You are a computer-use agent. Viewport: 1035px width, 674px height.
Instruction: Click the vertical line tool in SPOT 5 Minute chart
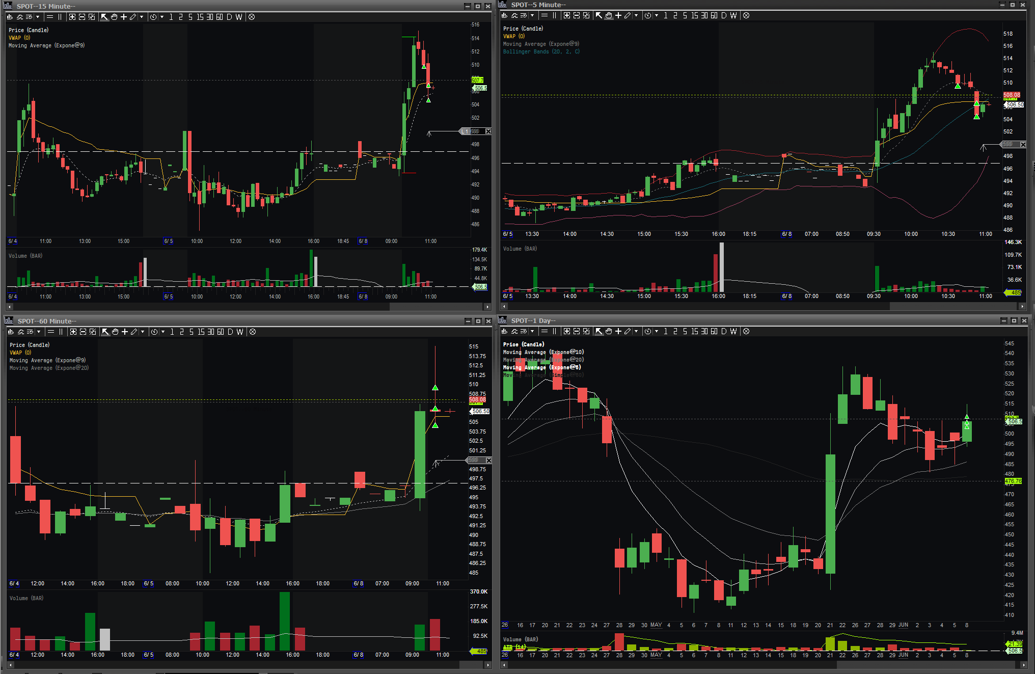coord(554,15)
